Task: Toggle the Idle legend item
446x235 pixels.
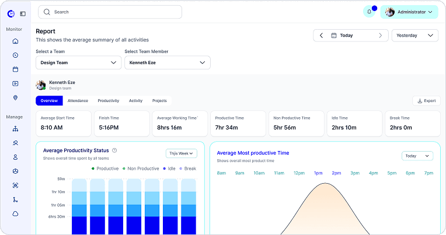Action: [x=169, y=169]
